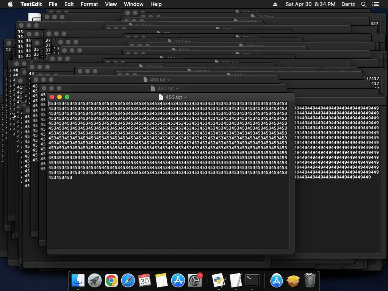Open the Trash in the Dock
Image resolution: width=388 pixels, height=291 pixels.
click(x=310, y=280)
